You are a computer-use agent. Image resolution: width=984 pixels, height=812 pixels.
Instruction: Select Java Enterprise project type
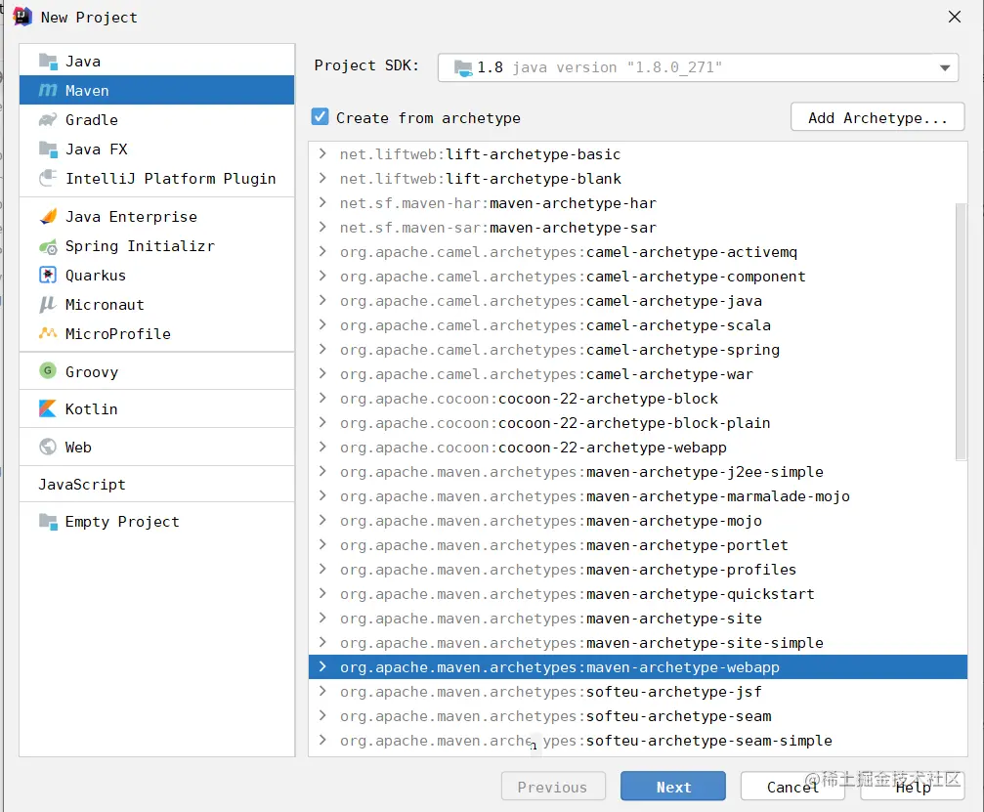coord(157,217)
